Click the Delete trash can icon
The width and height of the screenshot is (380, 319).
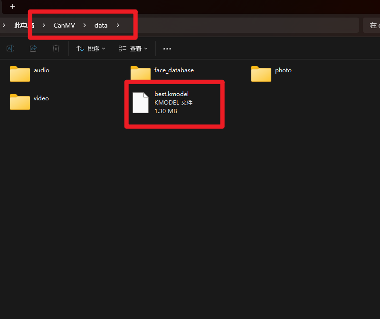[x=56, y=48]
